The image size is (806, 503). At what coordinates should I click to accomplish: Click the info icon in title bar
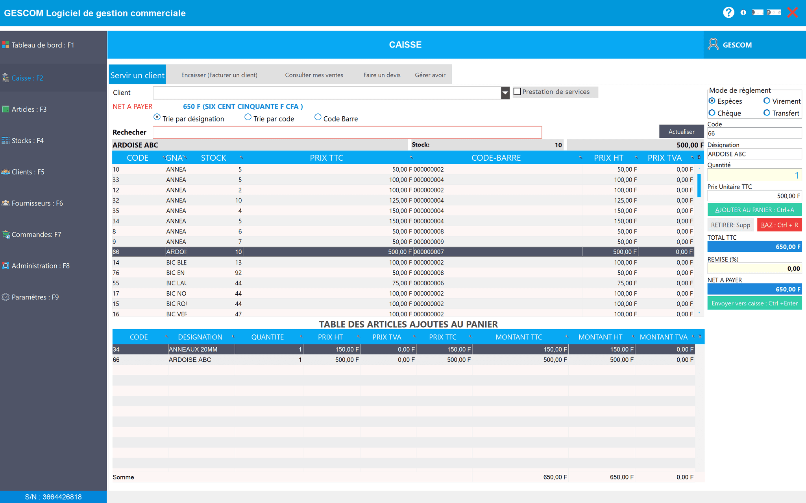[743, 13]
